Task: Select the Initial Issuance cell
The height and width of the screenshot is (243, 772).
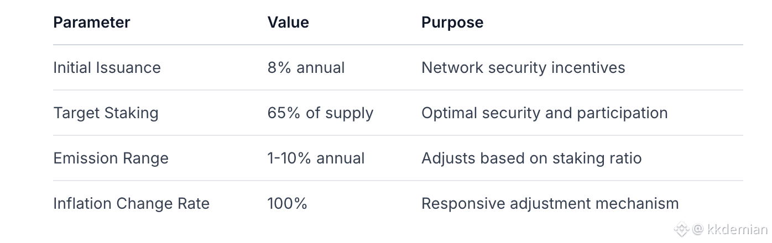Action: (107, 67)
